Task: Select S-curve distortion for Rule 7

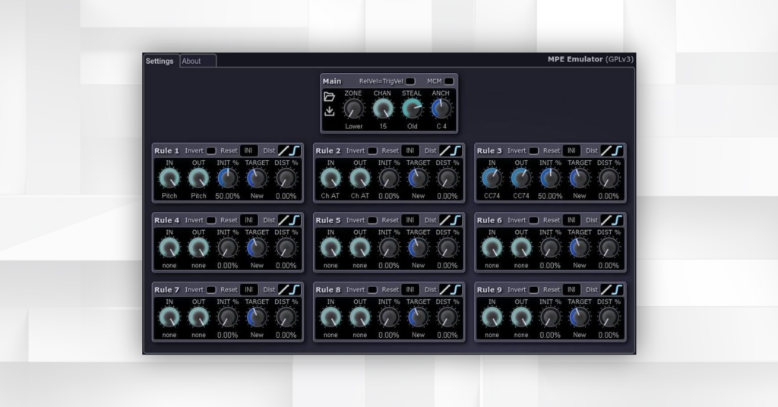Action: 296,289
